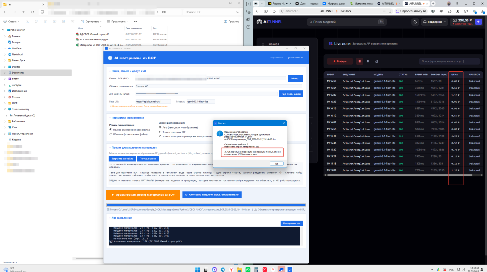The height and width of the screenshot is (272, 487).
Task: Add balance with purple plus button
Action: pos(478,22)
